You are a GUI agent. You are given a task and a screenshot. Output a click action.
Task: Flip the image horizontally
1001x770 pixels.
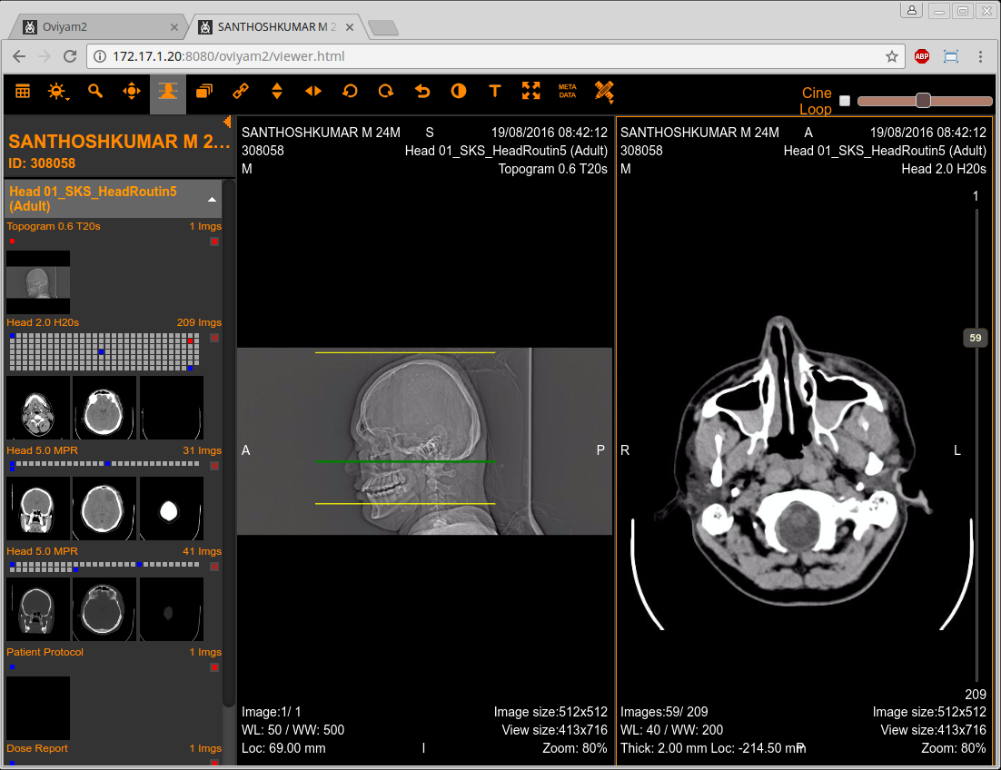[313, 91]
